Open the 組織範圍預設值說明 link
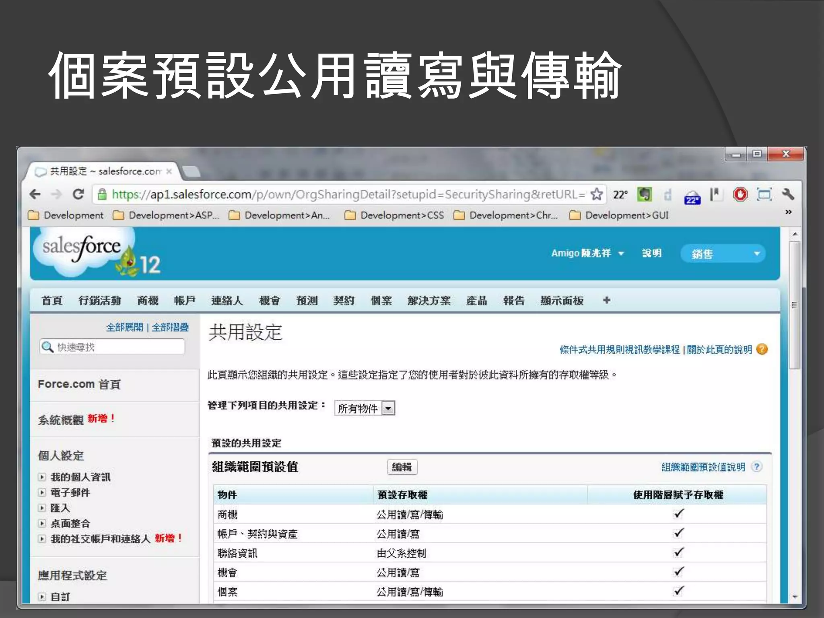The height and width of the screenshot is (618, 824). [703, 467]
